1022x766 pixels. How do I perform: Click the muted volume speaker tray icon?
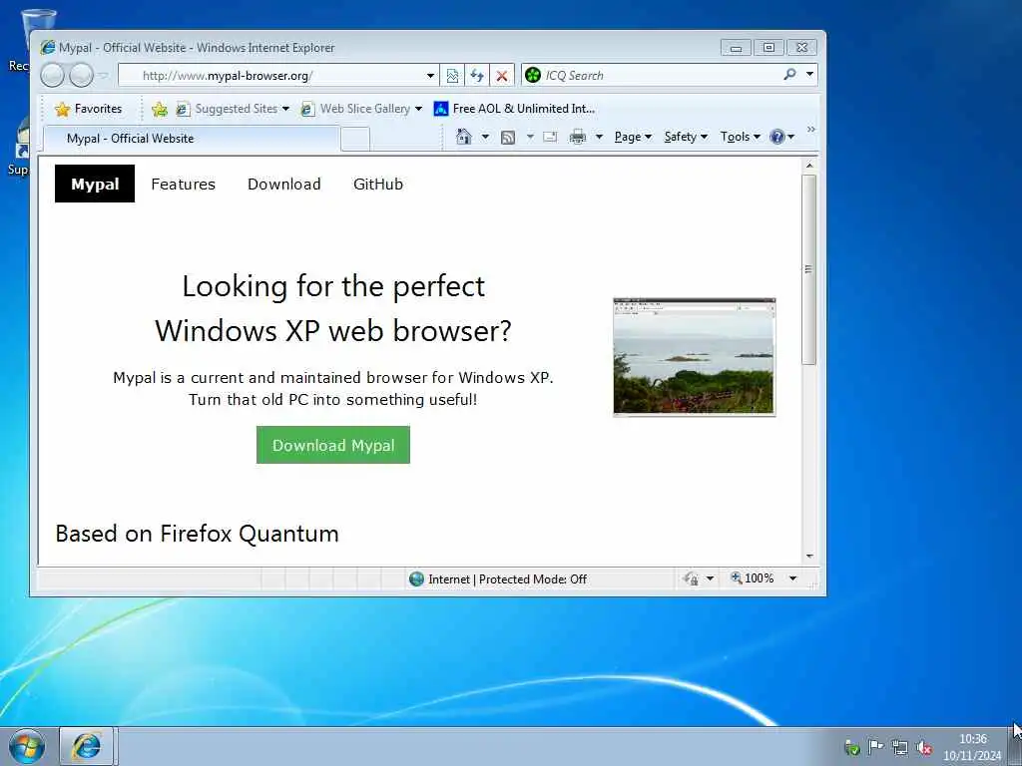(923, 747)
